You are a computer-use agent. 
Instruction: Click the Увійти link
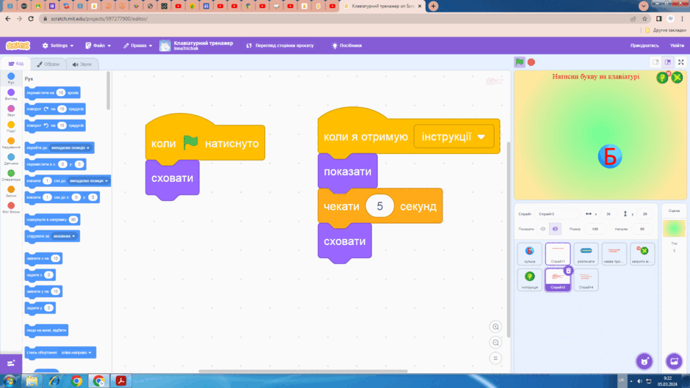(x=677, y=45)
